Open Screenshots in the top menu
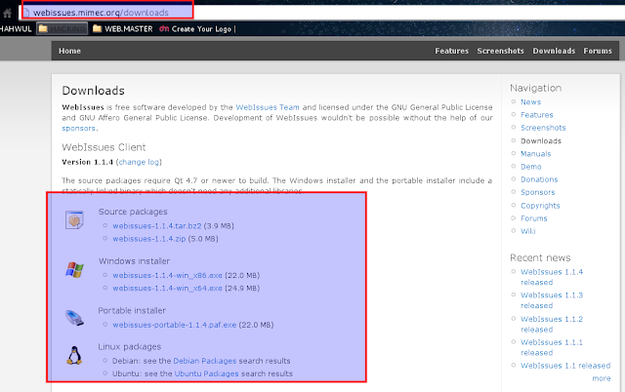The height and width of the screenshot is (392, 625). click(x=501, y=51)
